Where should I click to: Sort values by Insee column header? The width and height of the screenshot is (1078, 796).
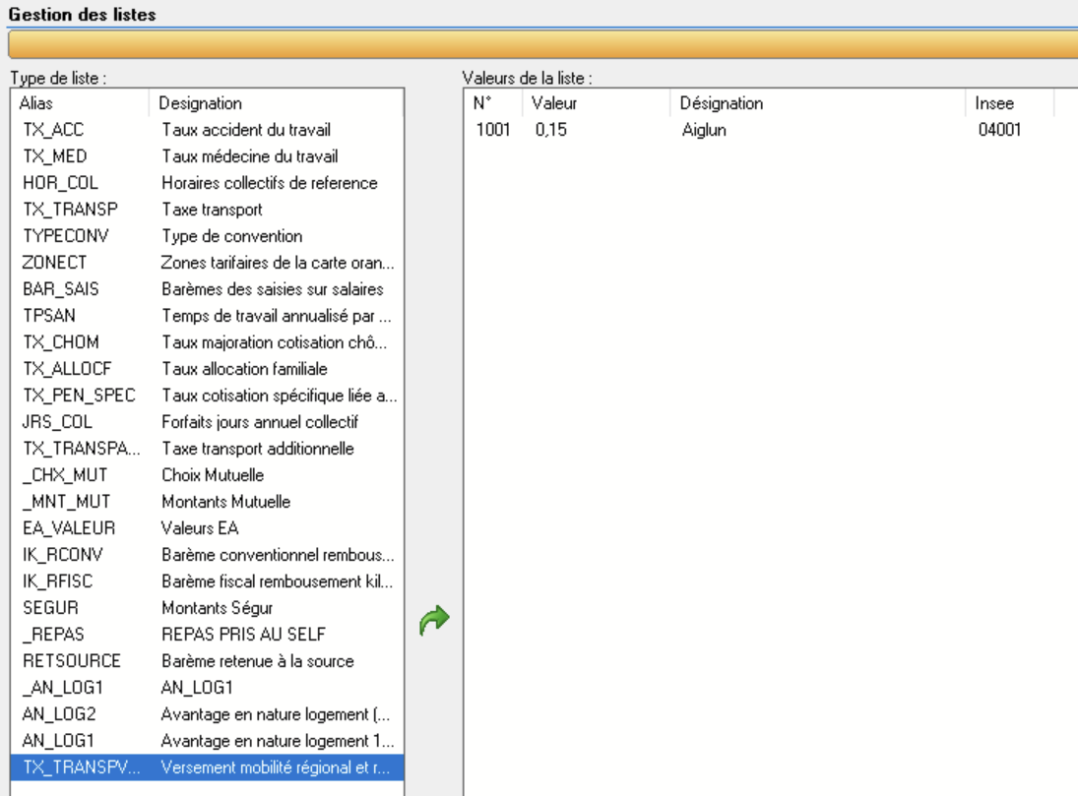tap(1006, 103)
